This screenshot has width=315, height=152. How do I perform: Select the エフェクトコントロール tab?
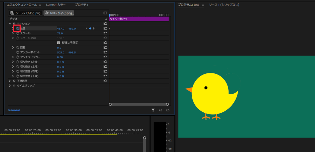(x=22, y=5)
